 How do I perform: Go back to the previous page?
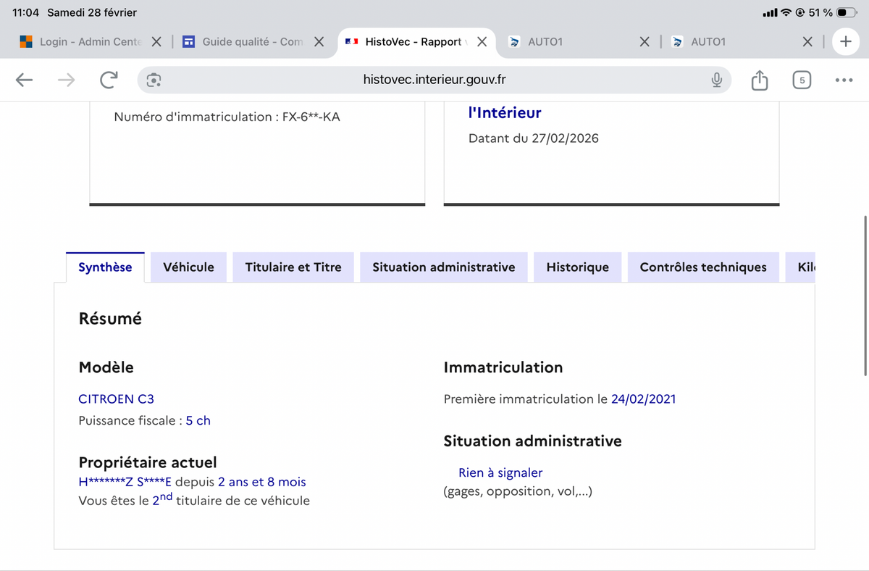(25, 80)
